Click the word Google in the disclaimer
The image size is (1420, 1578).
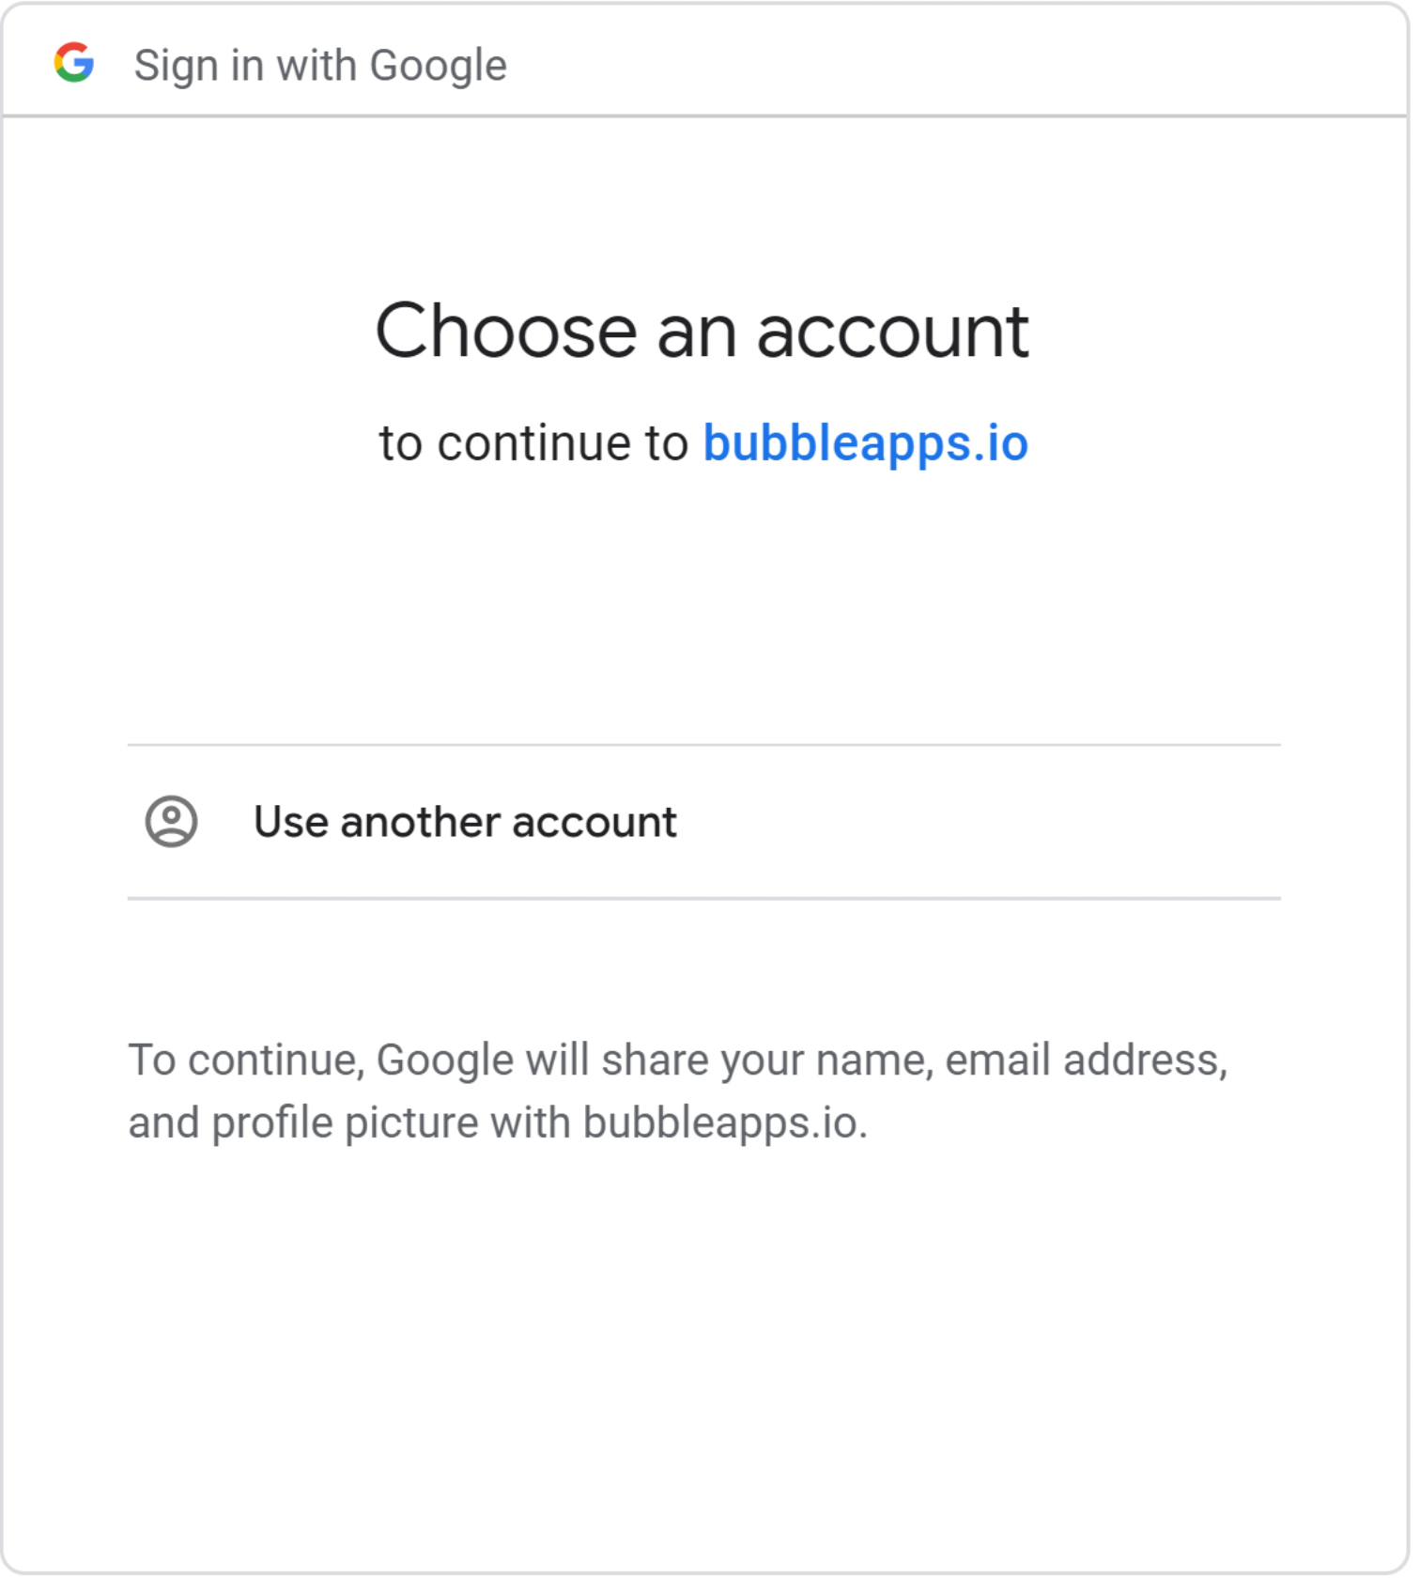pos(445,1060)
